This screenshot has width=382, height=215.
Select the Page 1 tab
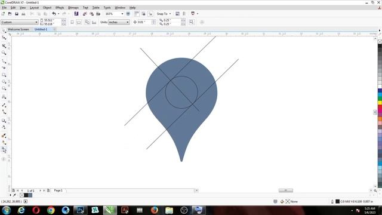click(58, 191)
